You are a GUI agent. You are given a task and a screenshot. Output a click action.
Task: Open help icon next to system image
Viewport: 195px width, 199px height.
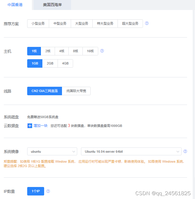pos(185,151)
